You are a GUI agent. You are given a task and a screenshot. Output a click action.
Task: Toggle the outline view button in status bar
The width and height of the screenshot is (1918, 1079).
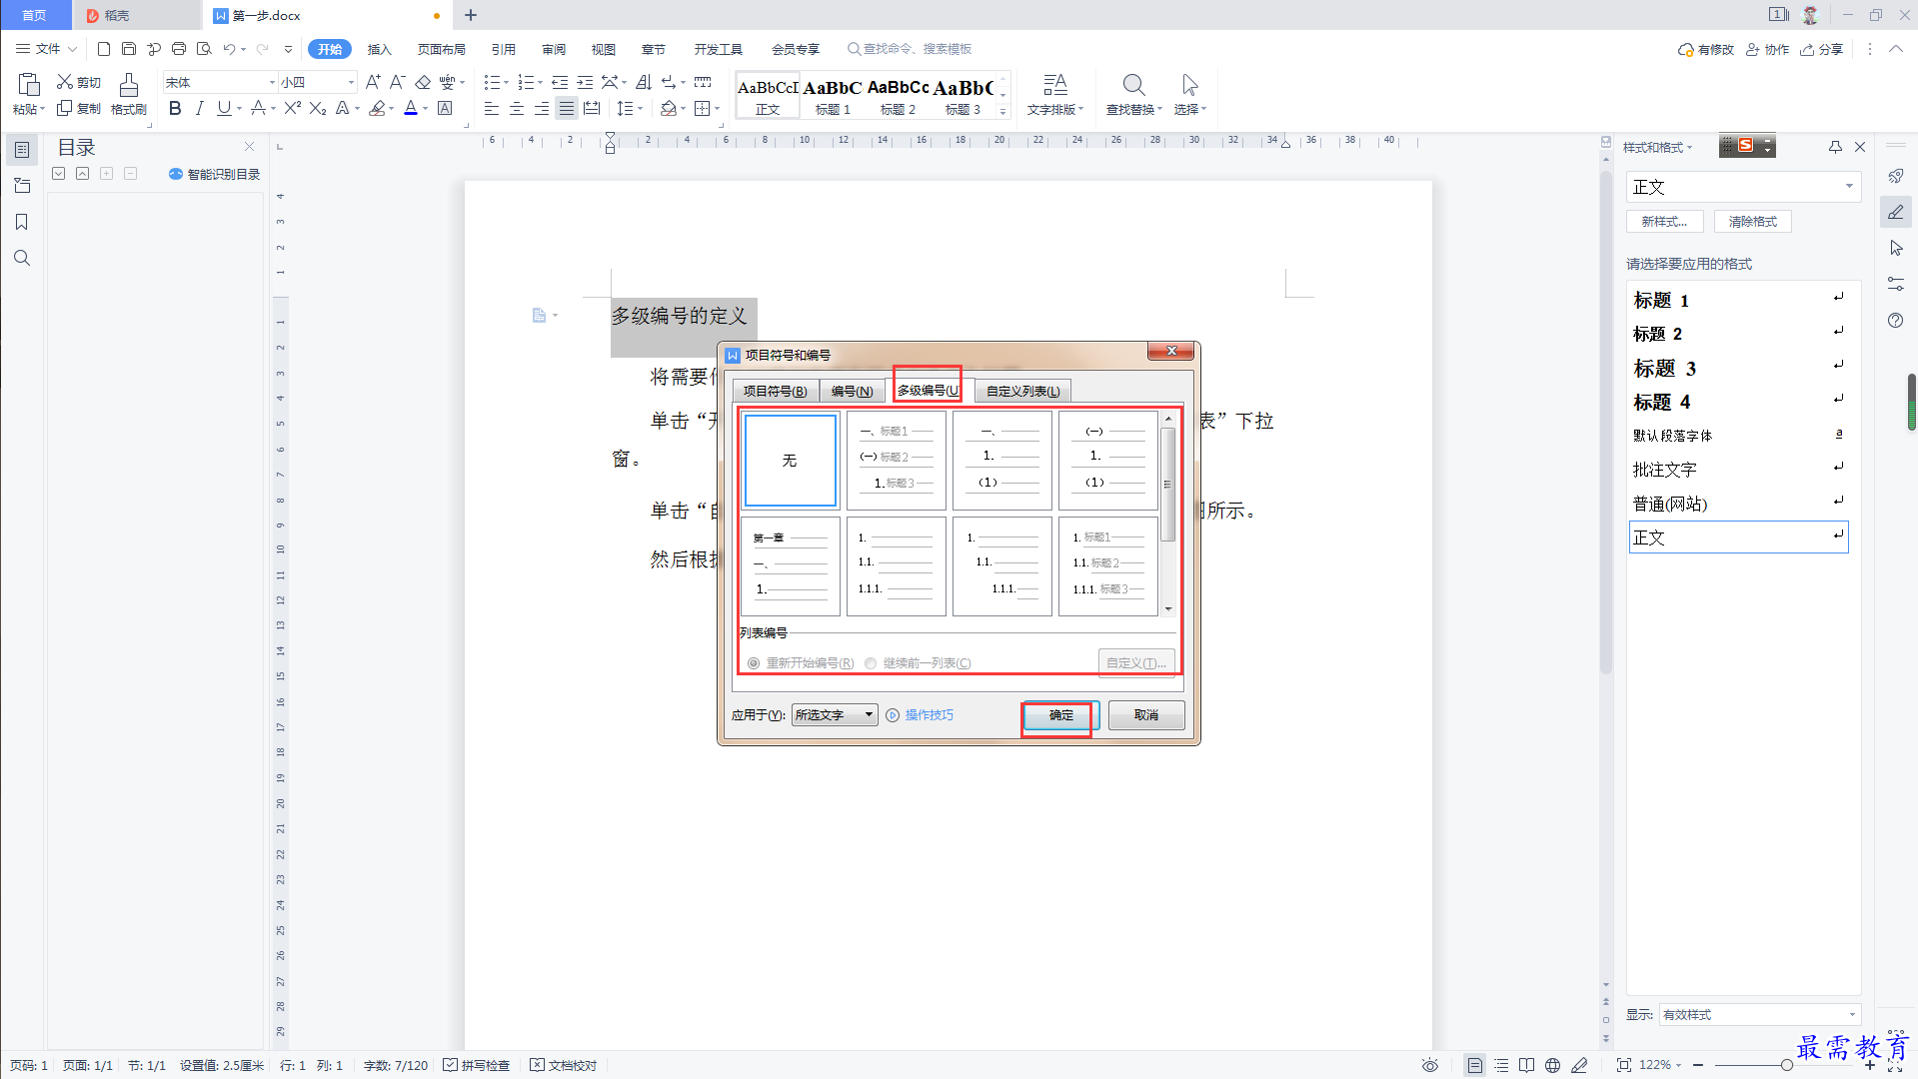point(1501,1065)
